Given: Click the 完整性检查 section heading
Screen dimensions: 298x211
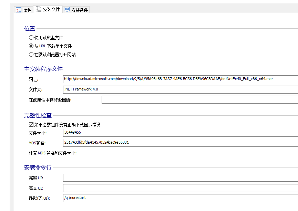Looking at the screenshot, I should click(38, 115).
